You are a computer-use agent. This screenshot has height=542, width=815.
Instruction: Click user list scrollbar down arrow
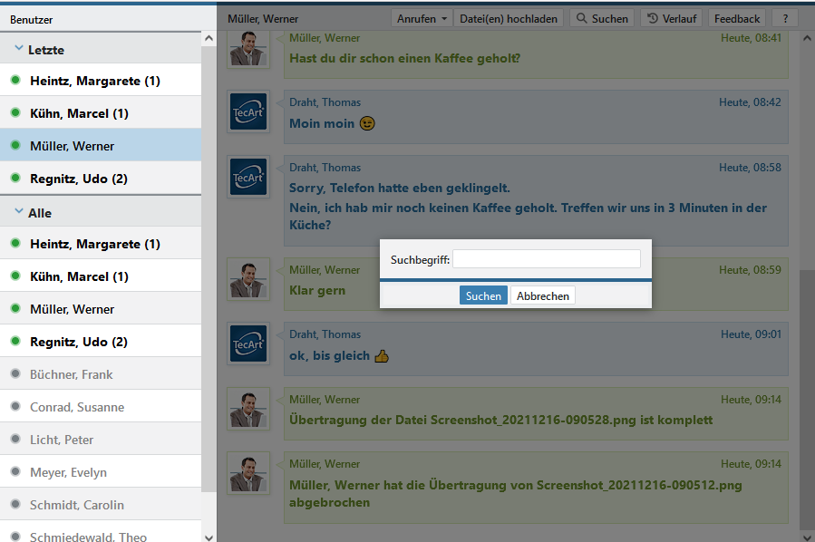[x=209, y=536]
